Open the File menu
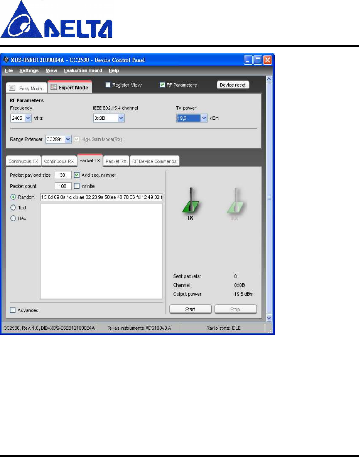Screen dimensions: 359x457 coord(9,71)
